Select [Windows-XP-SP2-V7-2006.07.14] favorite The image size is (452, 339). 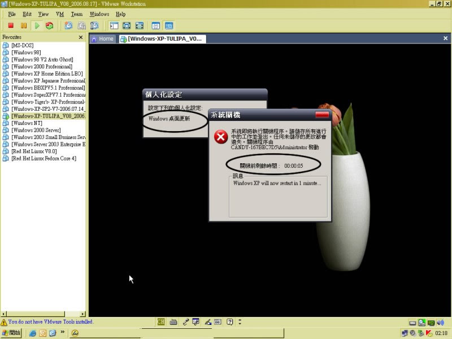pyautogui.click(x=48, y=109)
